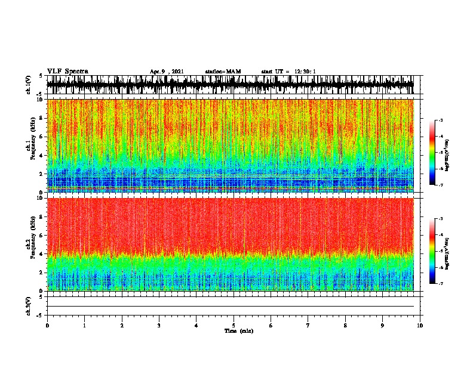Screen dimensions: 473x365
Task: Click the ch.2 colorbar log(PSD) unit label
Action: coord(447,253)
